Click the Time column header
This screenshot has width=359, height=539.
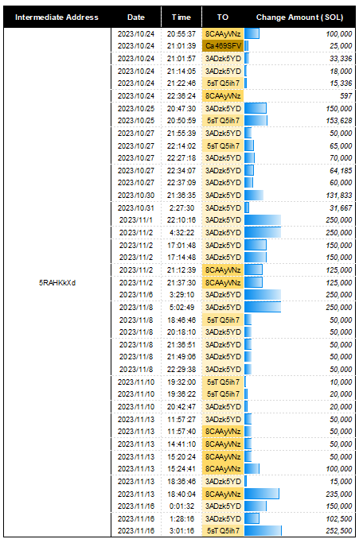181,17
